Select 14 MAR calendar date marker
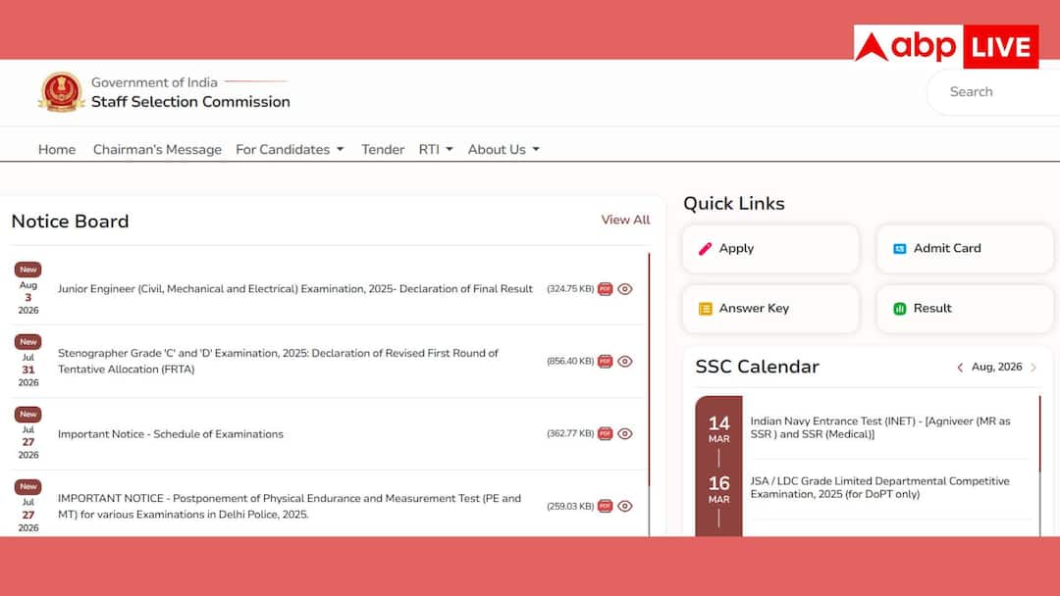Screen dimensions: 1060x596 click(718, 429)
